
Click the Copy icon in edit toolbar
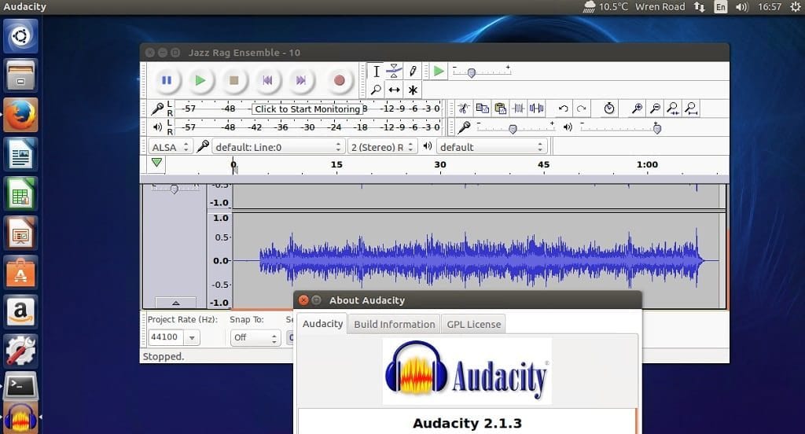[x=482, y=108]
